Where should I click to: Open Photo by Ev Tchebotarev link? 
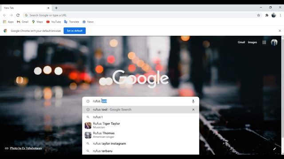point(26,148)
